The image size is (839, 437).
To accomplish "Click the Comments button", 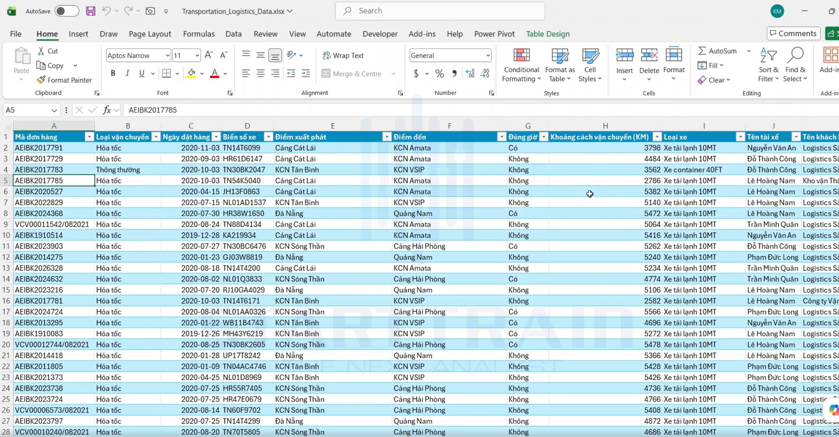I will pos(793,33).
